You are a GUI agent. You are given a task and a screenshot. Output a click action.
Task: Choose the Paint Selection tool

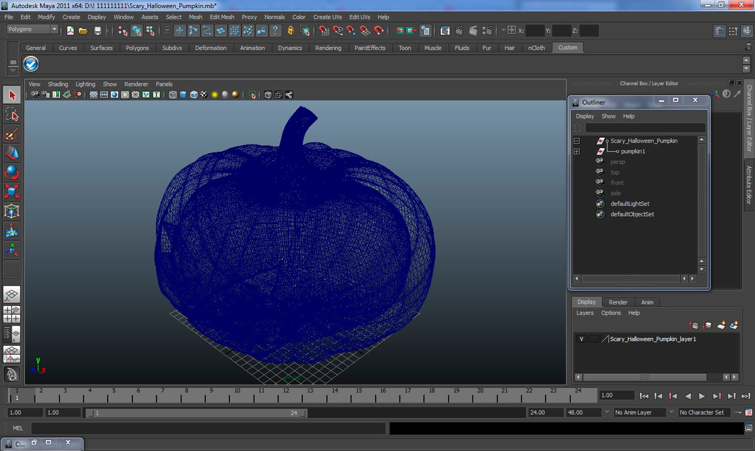[x=12, y=134]
